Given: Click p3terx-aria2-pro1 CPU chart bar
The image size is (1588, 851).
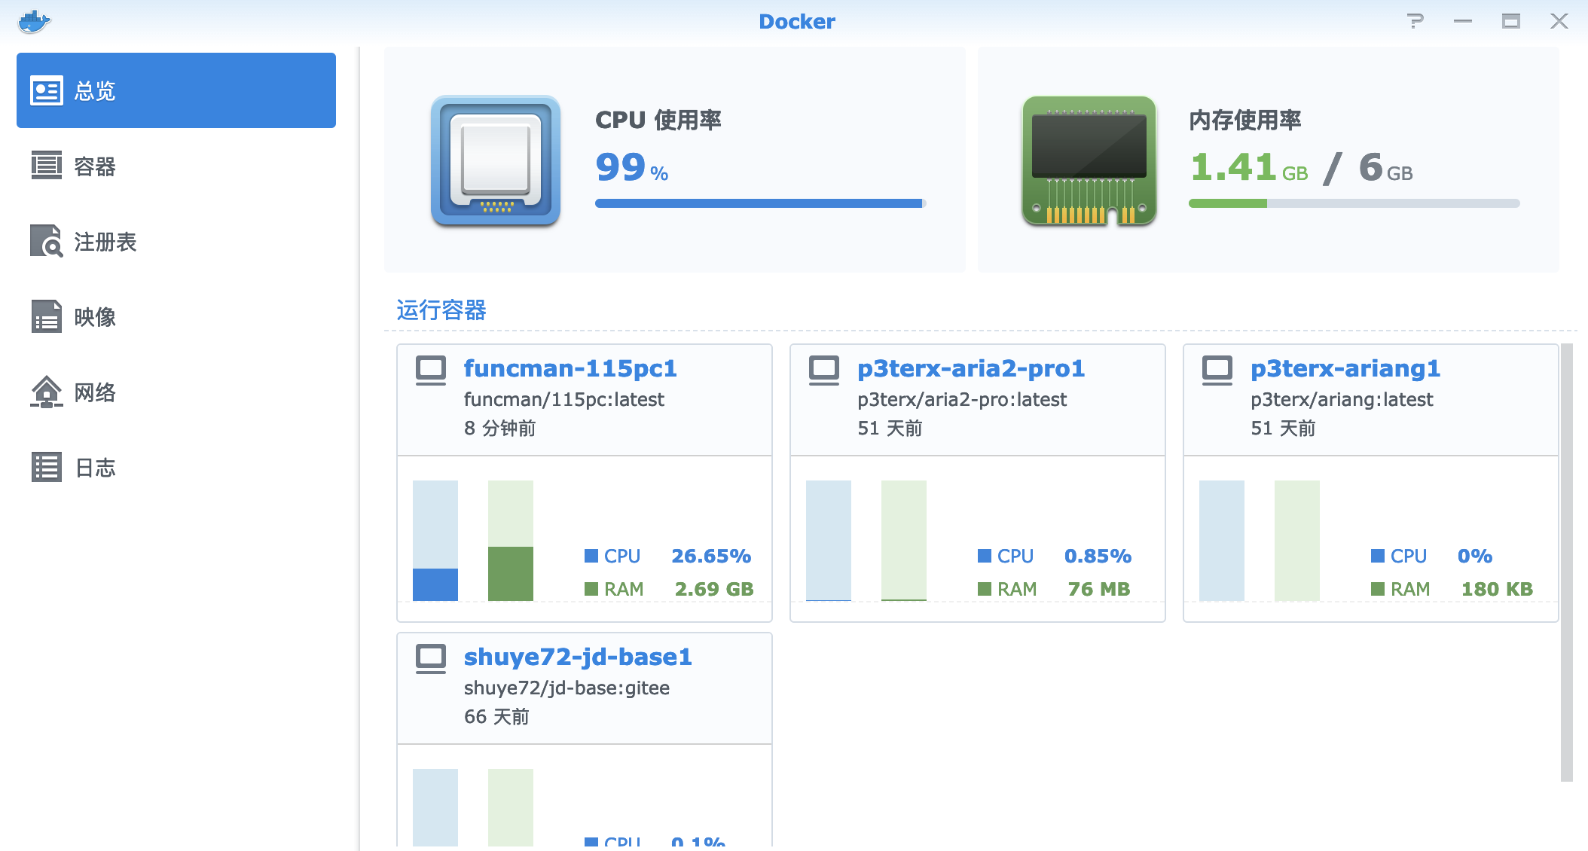Looking at the screenshot, I should coord(829,541).
